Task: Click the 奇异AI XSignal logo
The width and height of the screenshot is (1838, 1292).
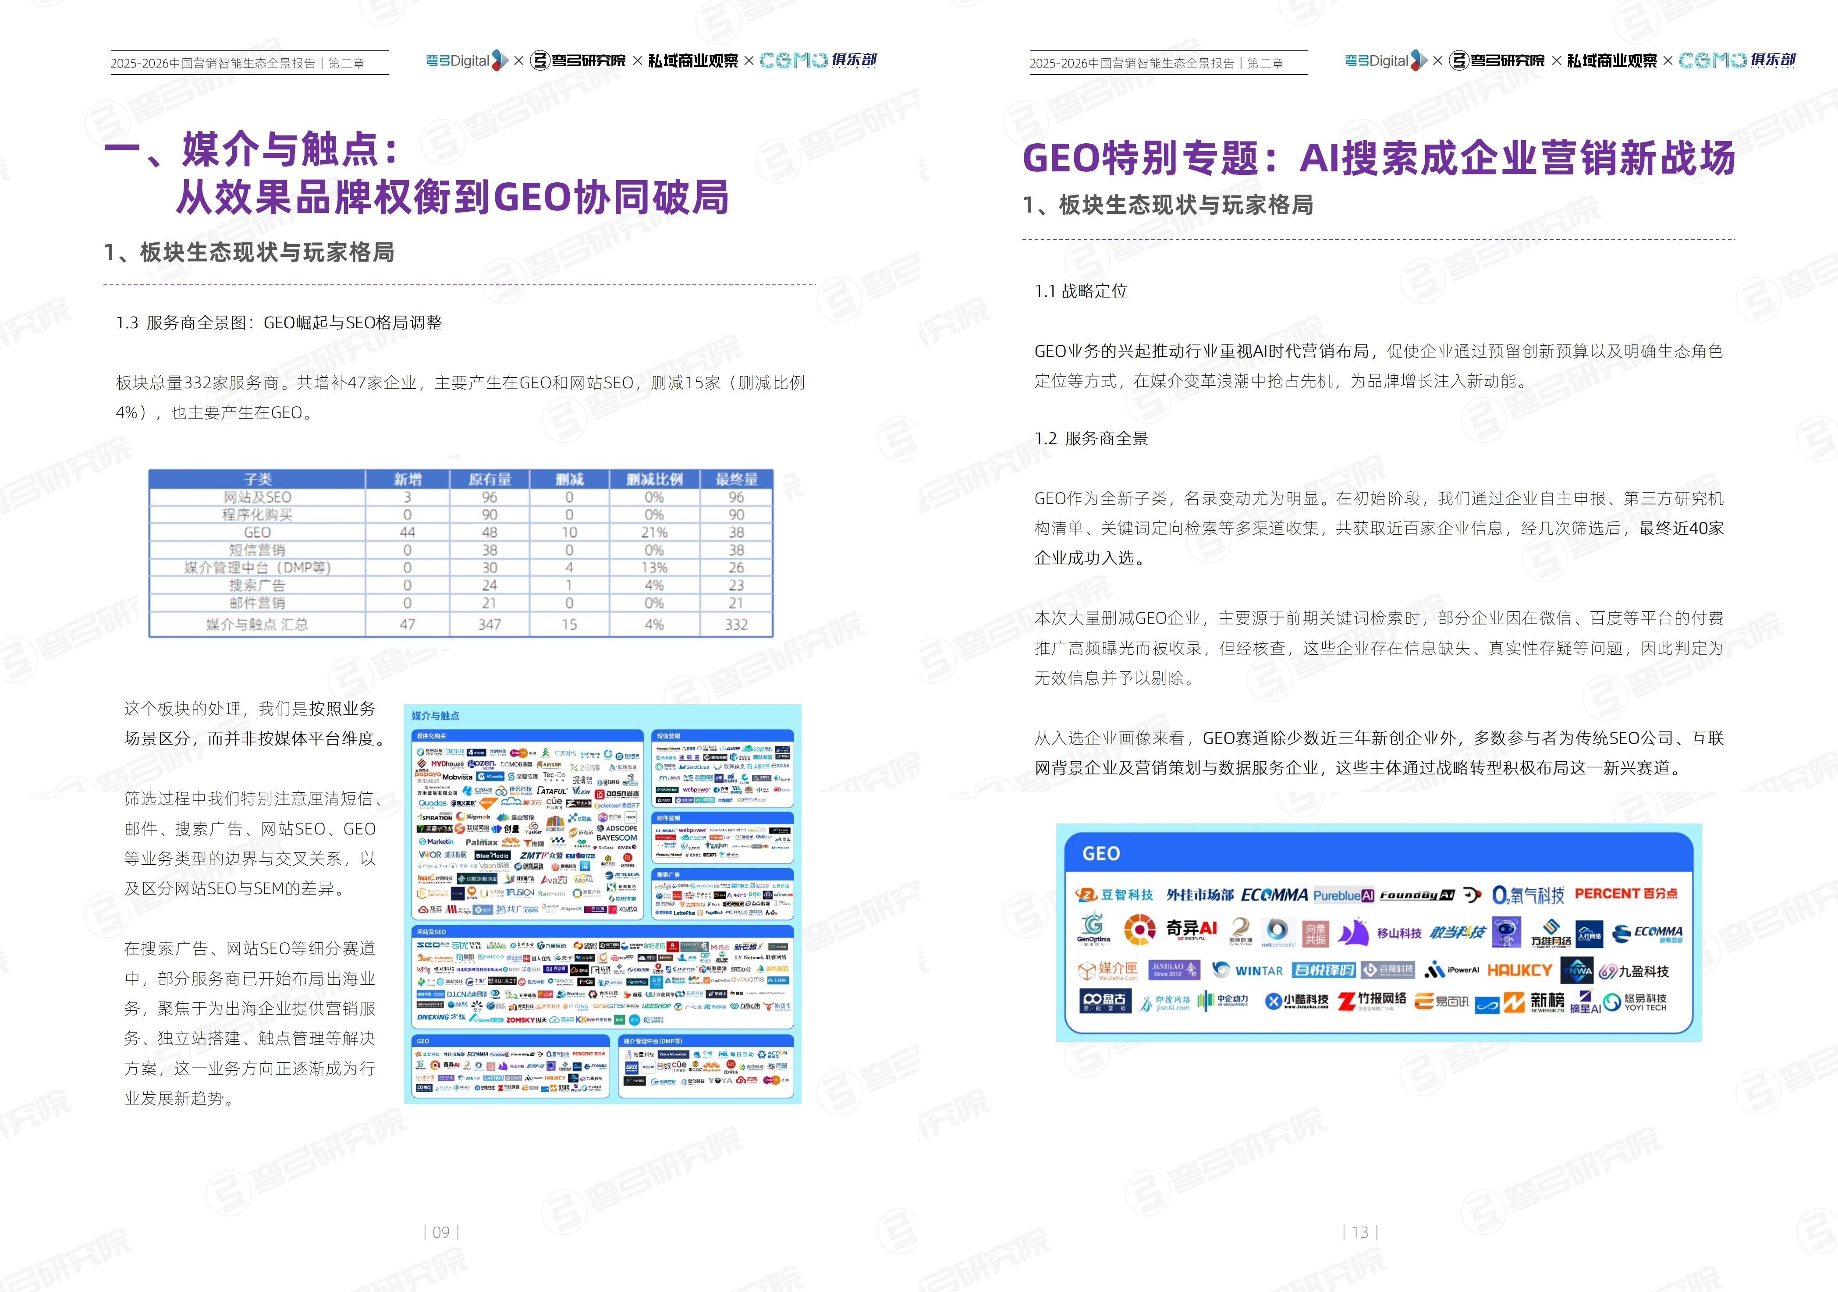Action: (x=1190, y=930)
